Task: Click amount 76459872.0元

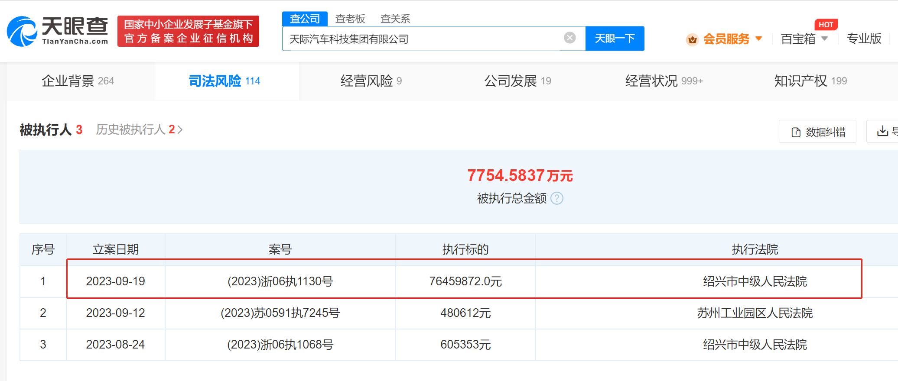Action: click(465, 281)
